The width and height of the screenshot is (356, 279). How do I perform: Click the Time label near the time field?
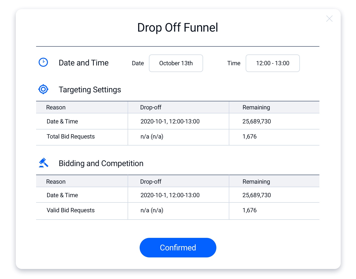point(234,63)
